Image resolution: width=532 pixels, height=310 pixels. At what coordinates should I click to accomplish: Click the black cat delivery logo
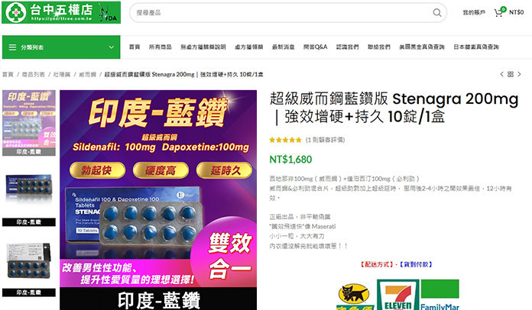pyautogui.click(x=353, y=297)
